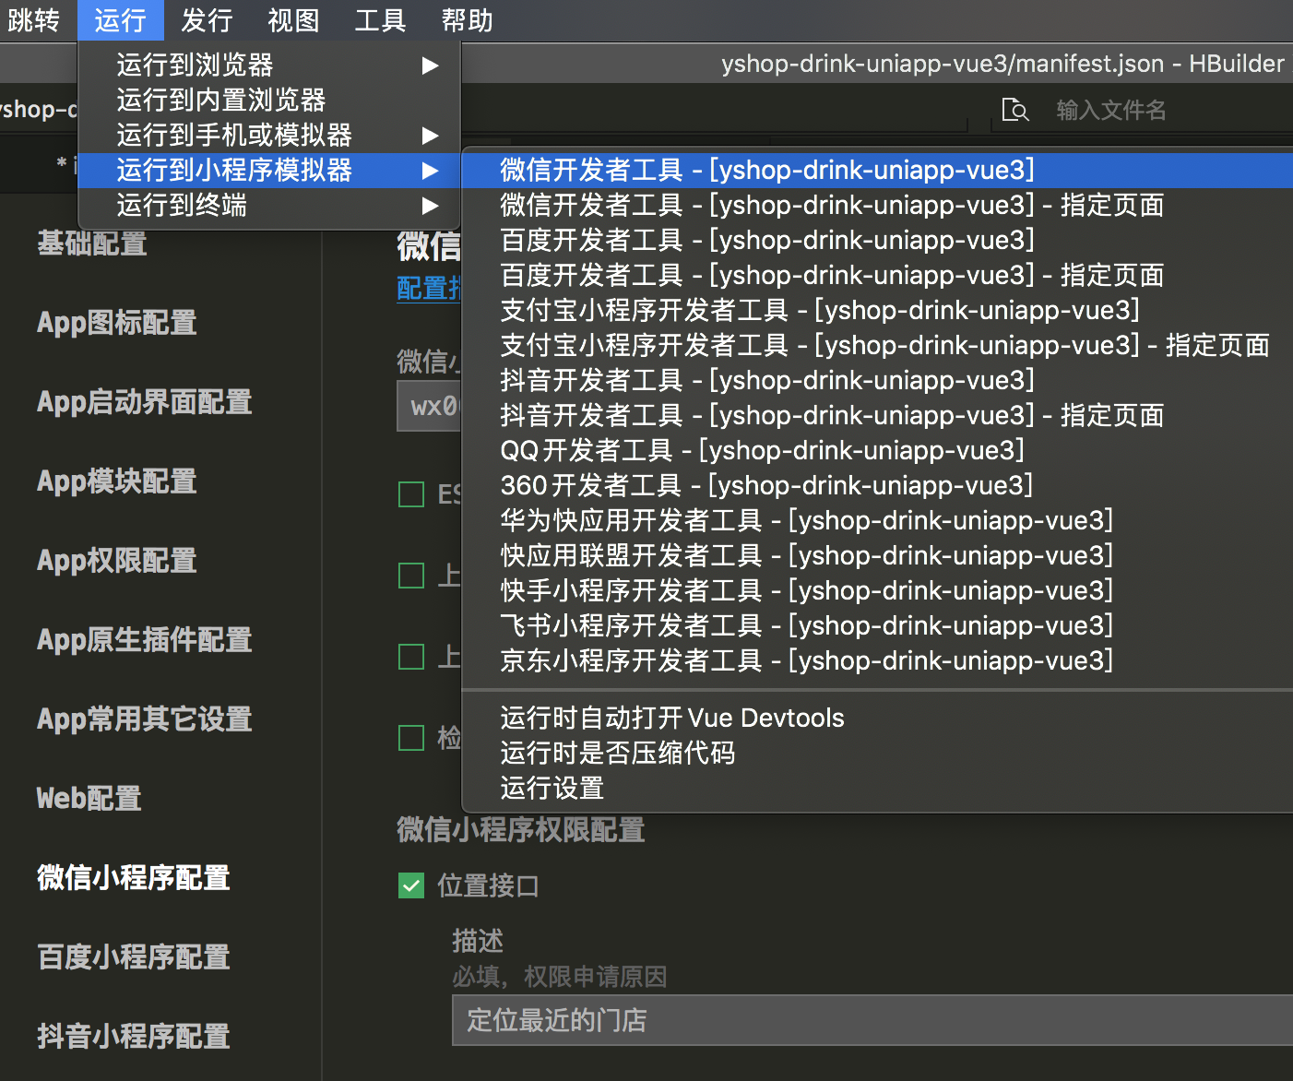Click the 定位最近的门店 description field
Viewport: 1293px width, 1081px height.
(x=872, y=1020)
